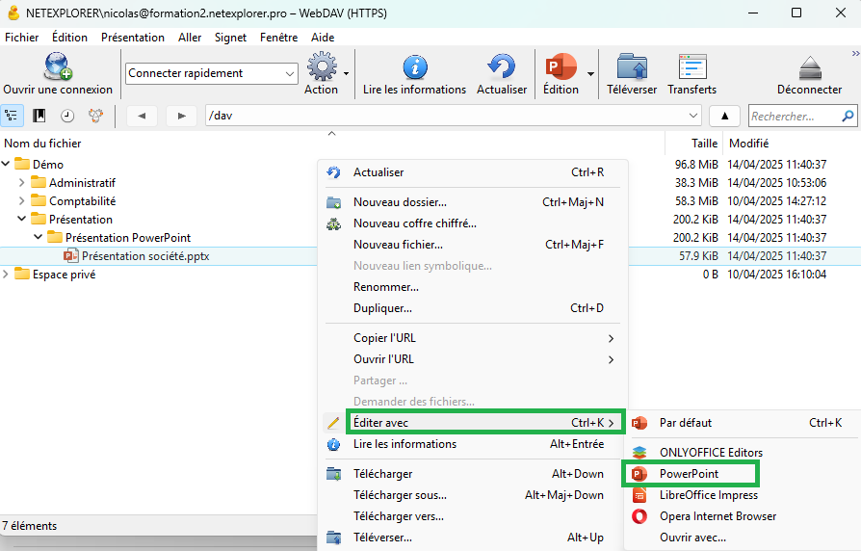Screen dimensions: 861x551
Task: Click the Déconnecter eject icon
Action: tap(809, 67)
